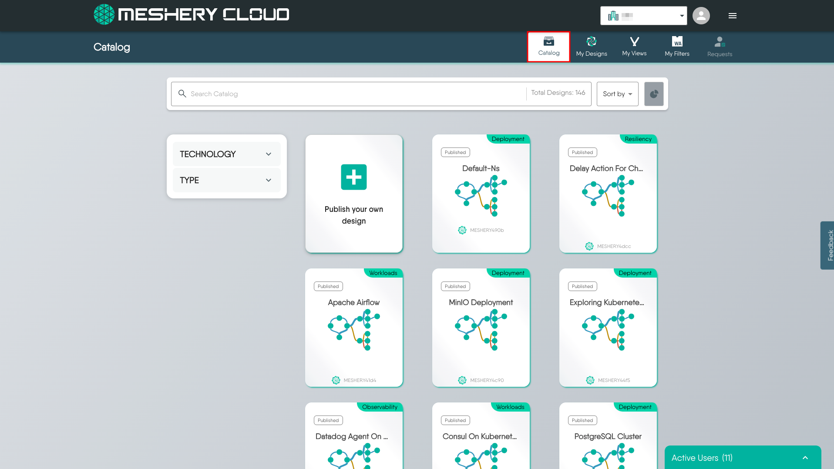Screen dimensions: 834x469
Task: Open the Feedback panel
Action: click(829, 245)
